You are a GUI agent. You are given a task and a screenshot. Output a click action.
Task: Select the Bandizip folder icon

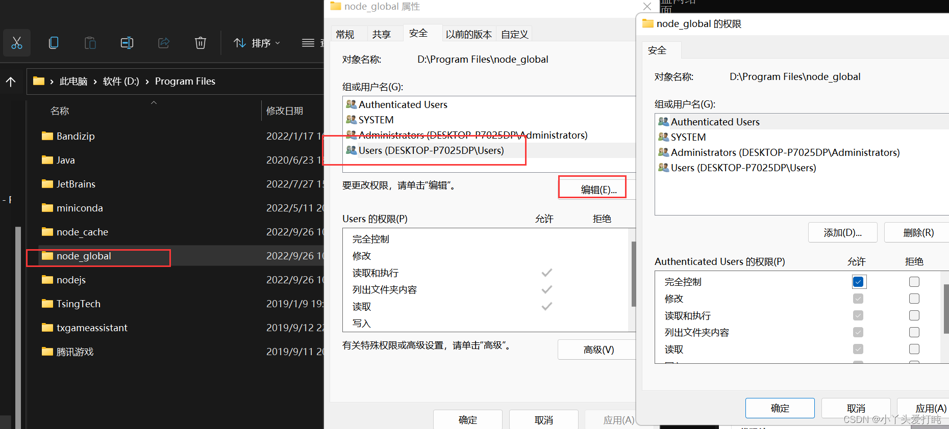(x=47, y=136)
